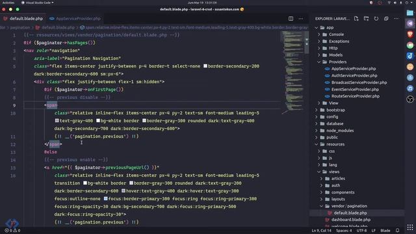Open dashboard.blade.php in Explorer
Viewport: 416px width, 234px height.
(351, 220)
